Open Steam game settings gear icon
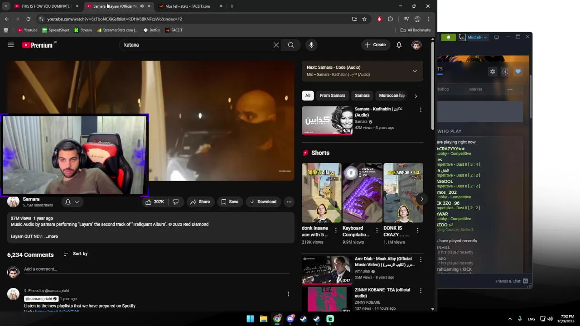The height and width of the screenshot is (326, 580). (493, 72)
